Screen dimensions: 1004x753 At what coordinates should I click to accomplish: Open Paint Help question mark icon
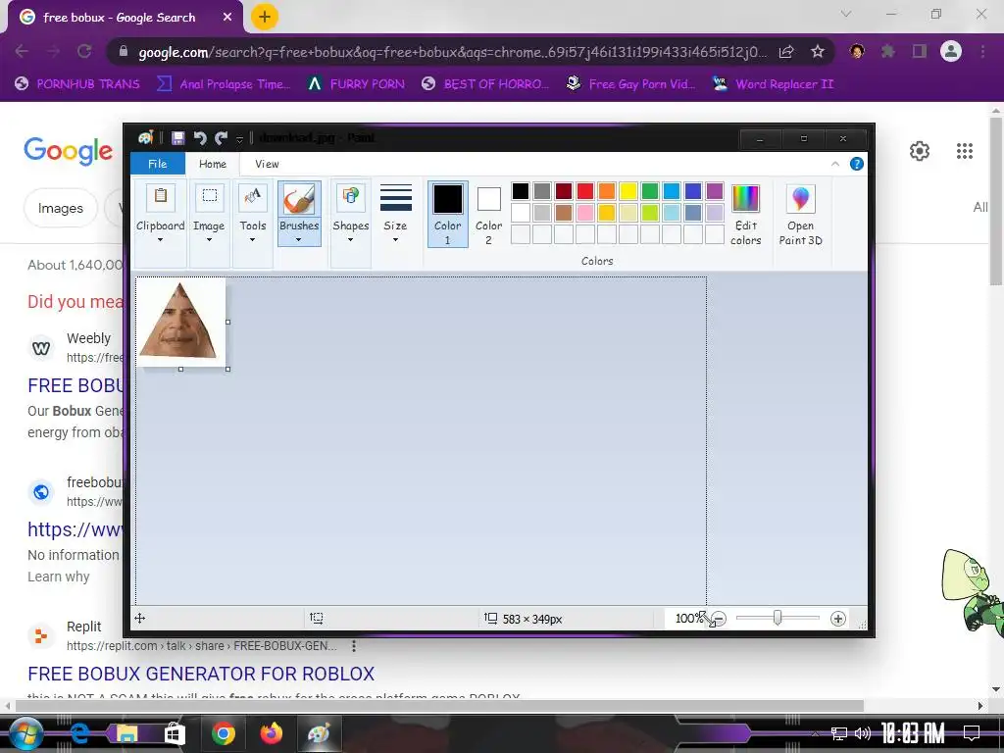pyautogui.click(x=856, y=164)
